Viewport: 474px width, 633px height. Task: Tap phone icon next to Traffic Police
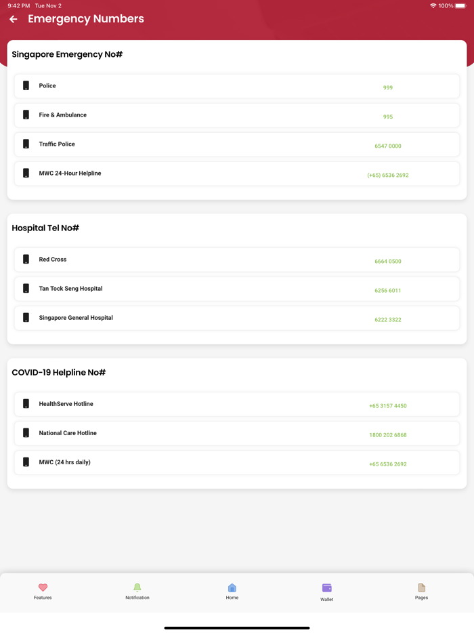[x=26, y=144]
